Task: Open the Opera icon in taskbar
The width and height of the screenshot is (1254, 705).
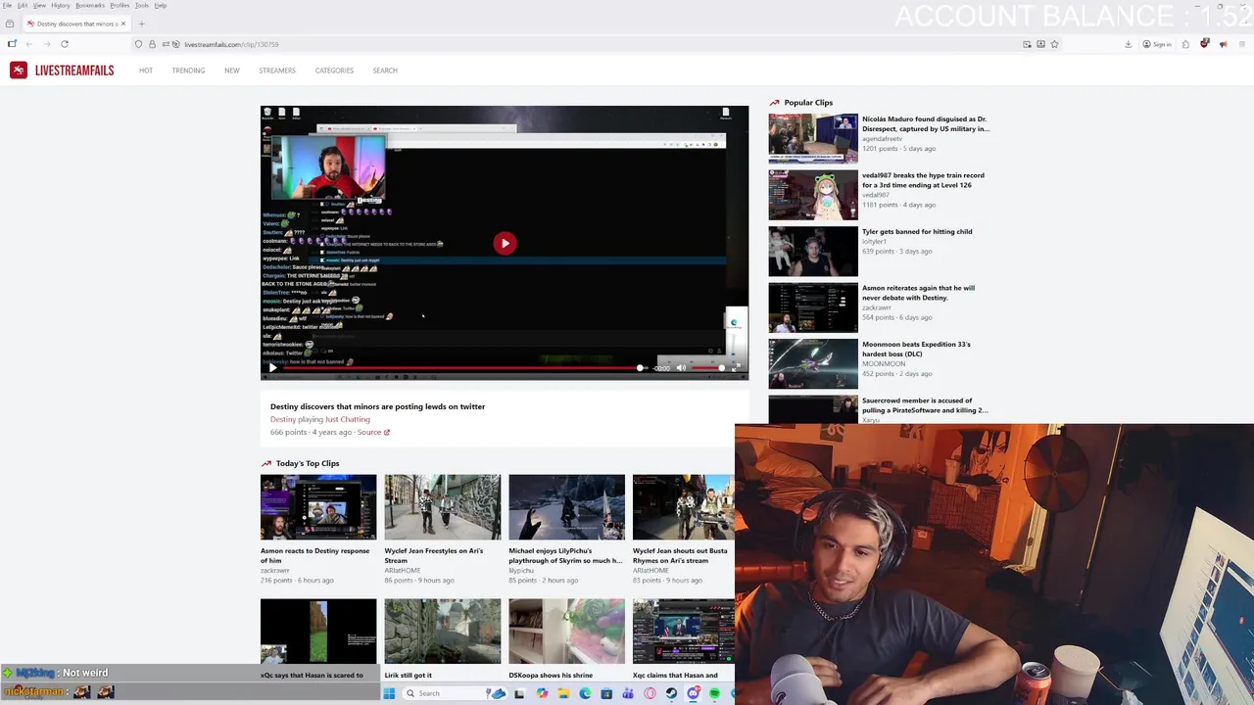Action: coord(650,693)
